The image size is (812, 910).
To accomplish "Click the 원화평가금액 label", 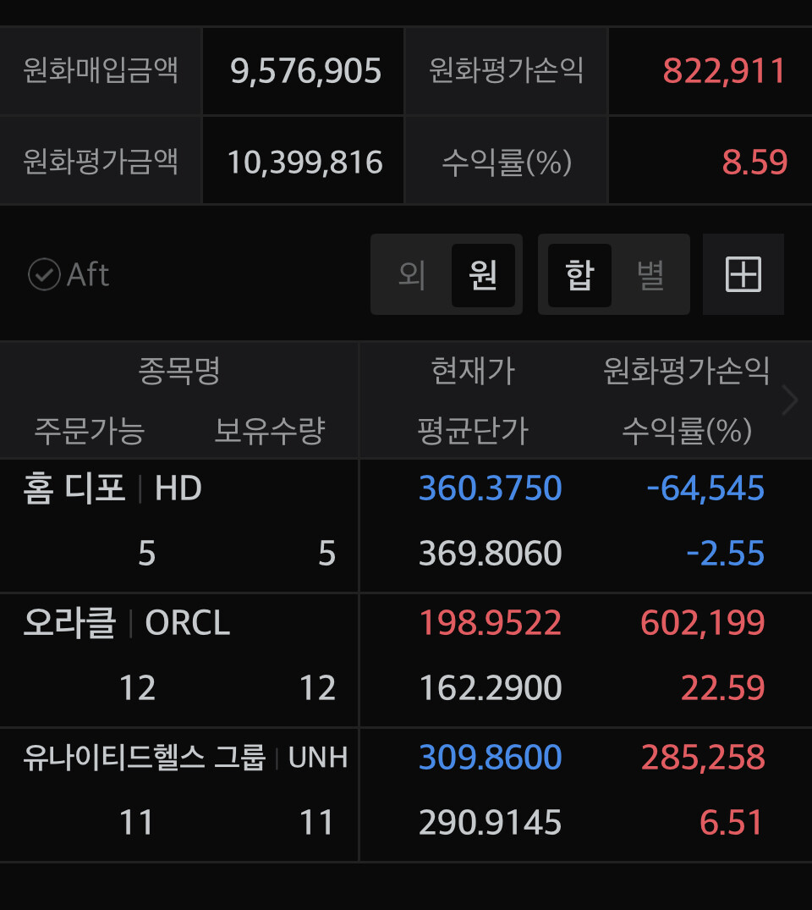I will pos(101,161).
